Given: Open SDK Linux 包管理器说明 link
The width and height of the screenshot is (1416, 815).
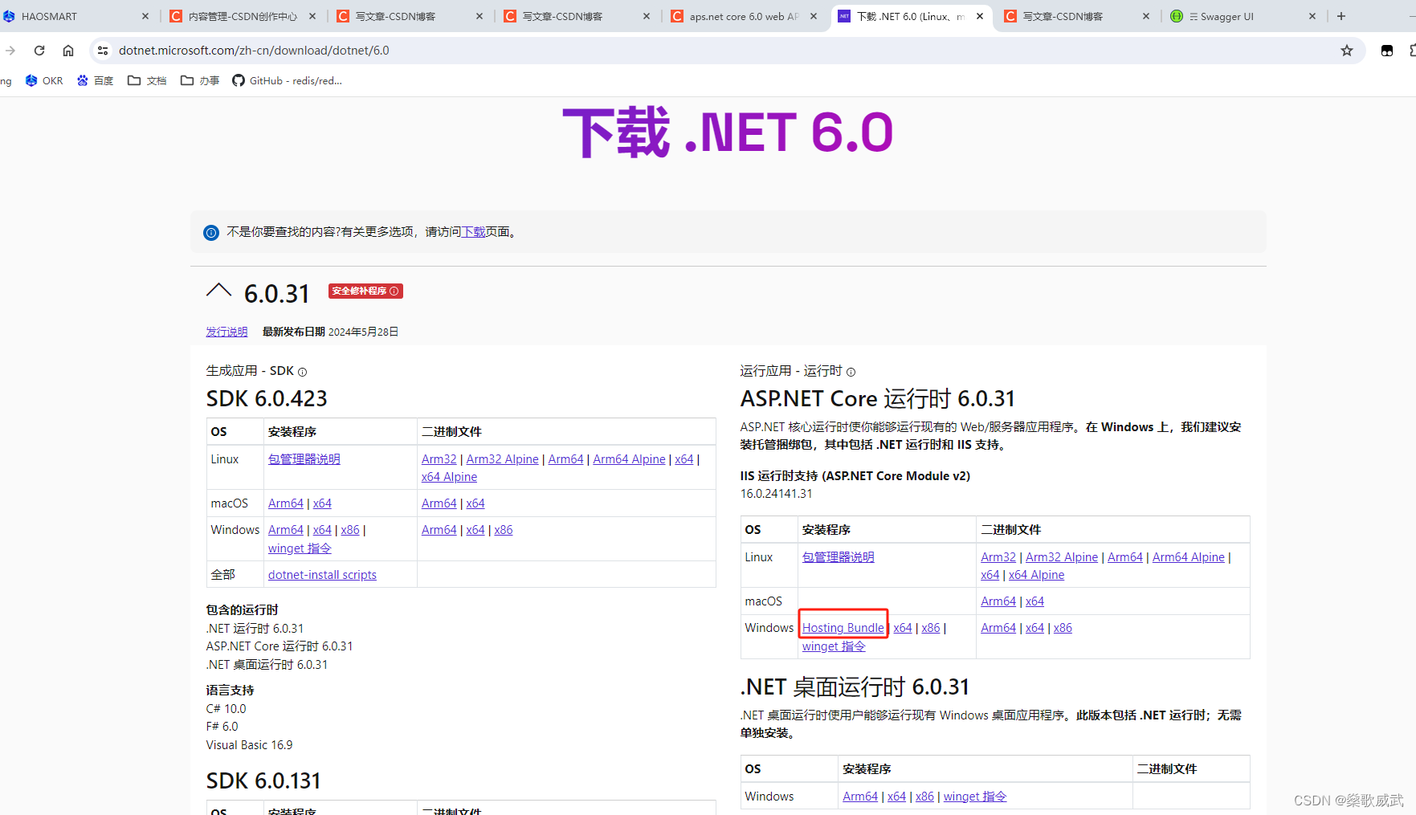Looking at the screenshot, I should point(304,459).
